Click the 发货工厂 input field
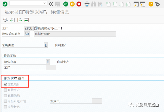 (97, 101)
